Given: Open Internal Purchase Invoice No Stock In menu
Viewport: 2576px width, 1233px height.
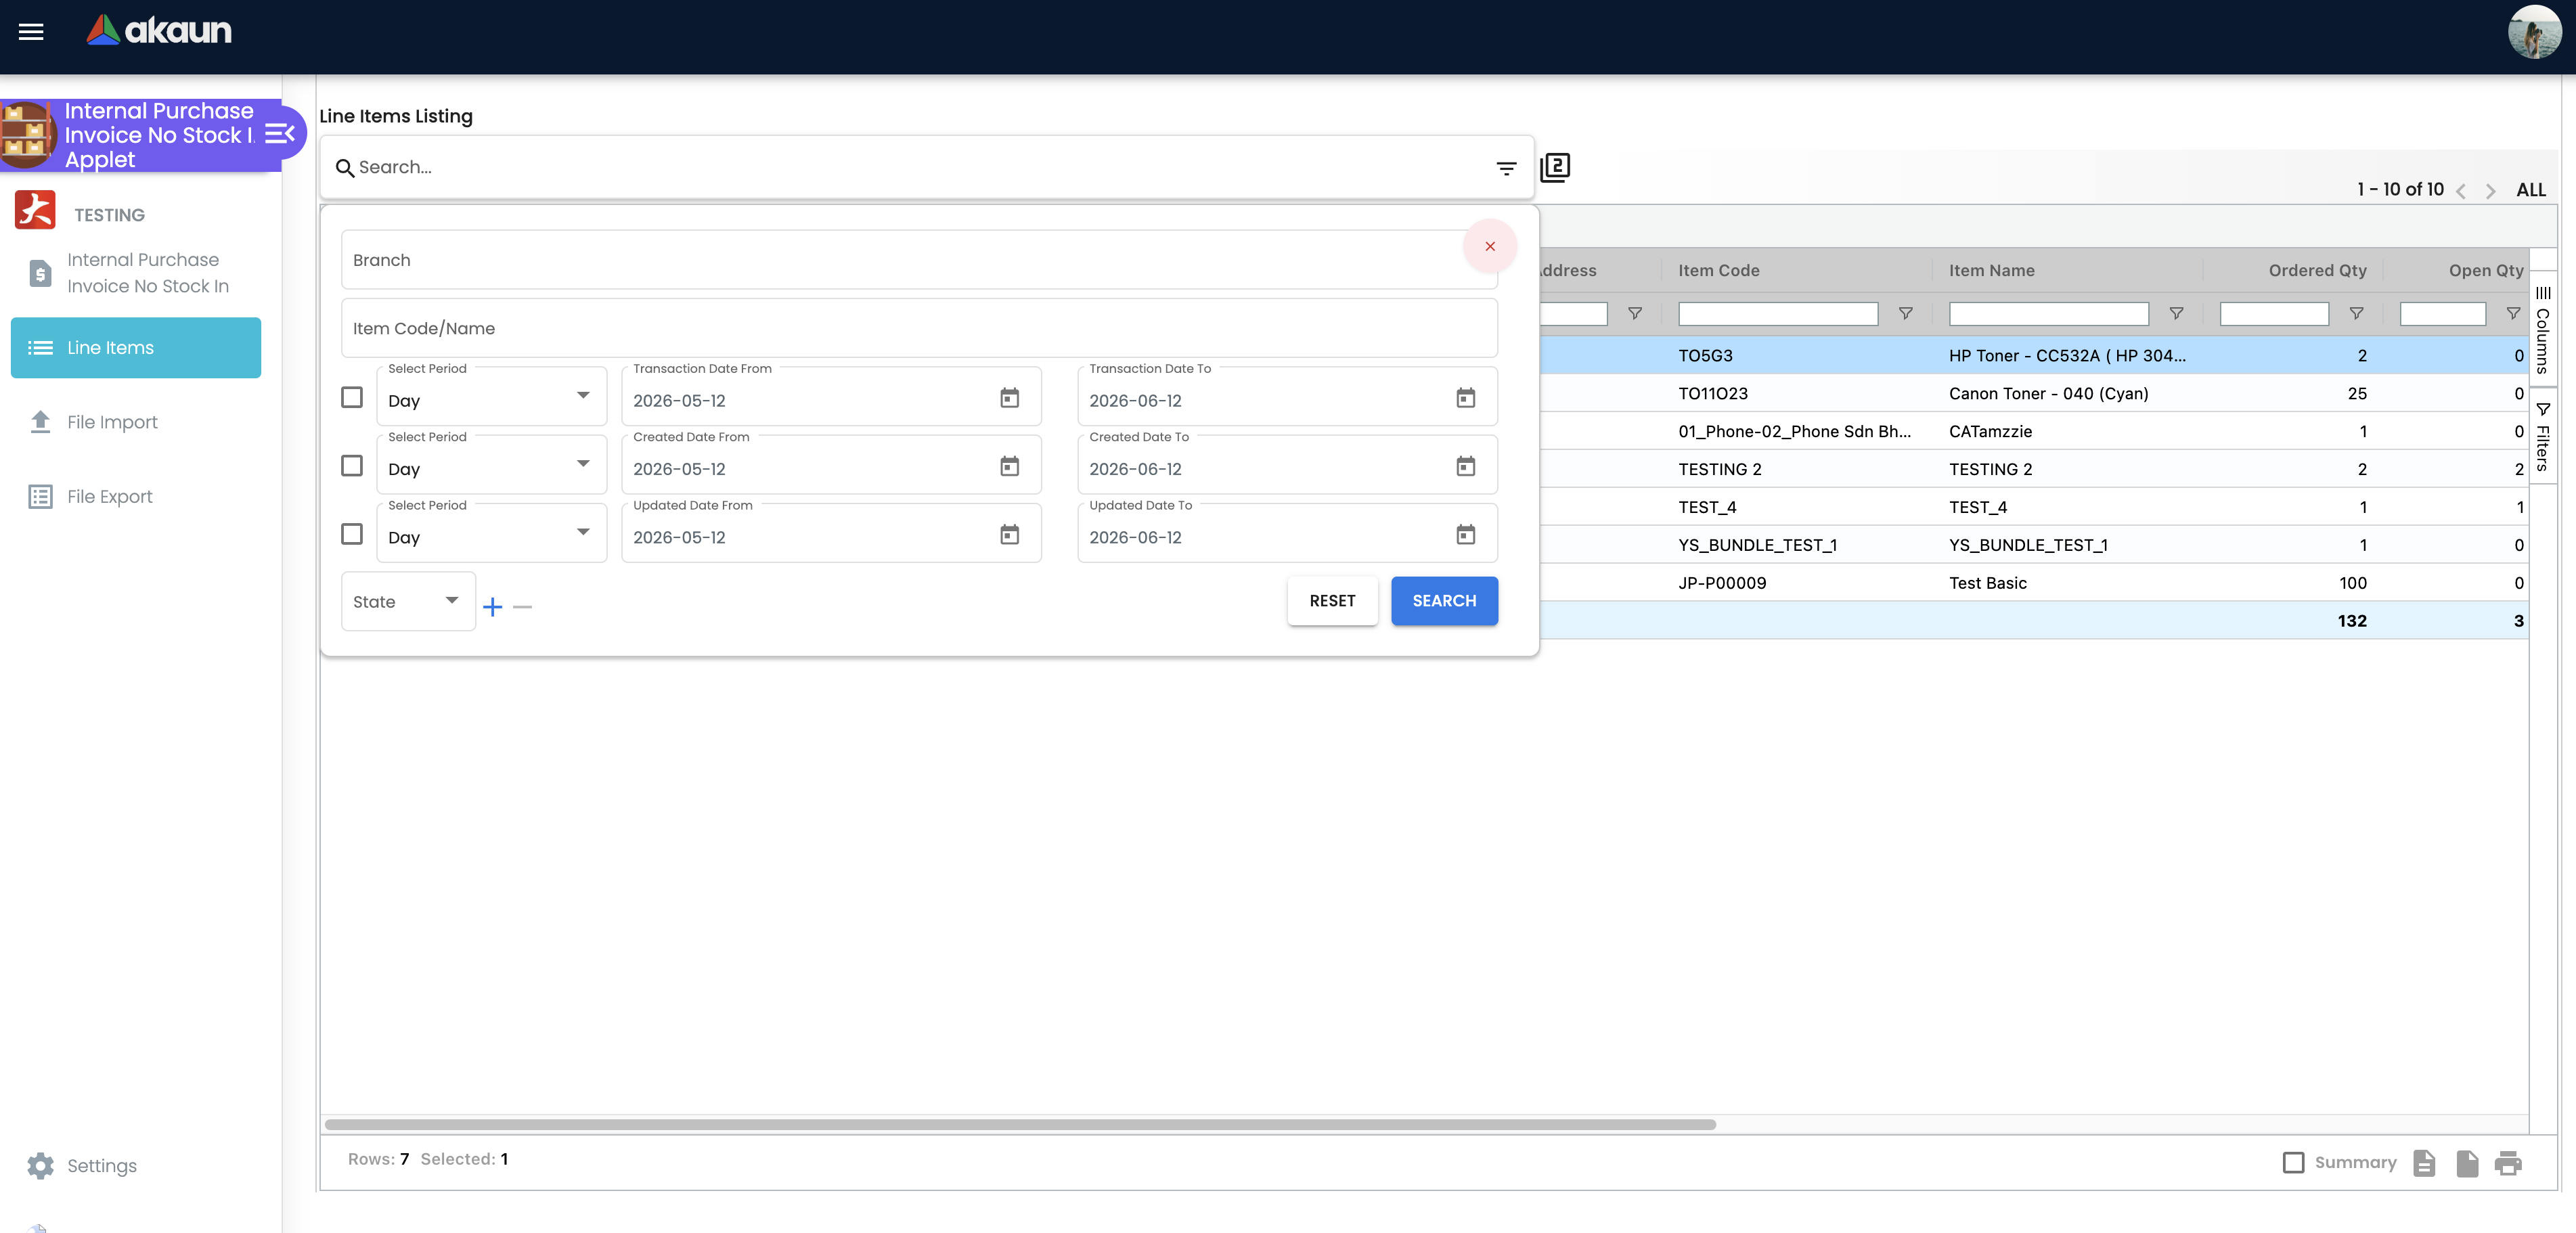Looking at the screenshot, I should [136, 273].
